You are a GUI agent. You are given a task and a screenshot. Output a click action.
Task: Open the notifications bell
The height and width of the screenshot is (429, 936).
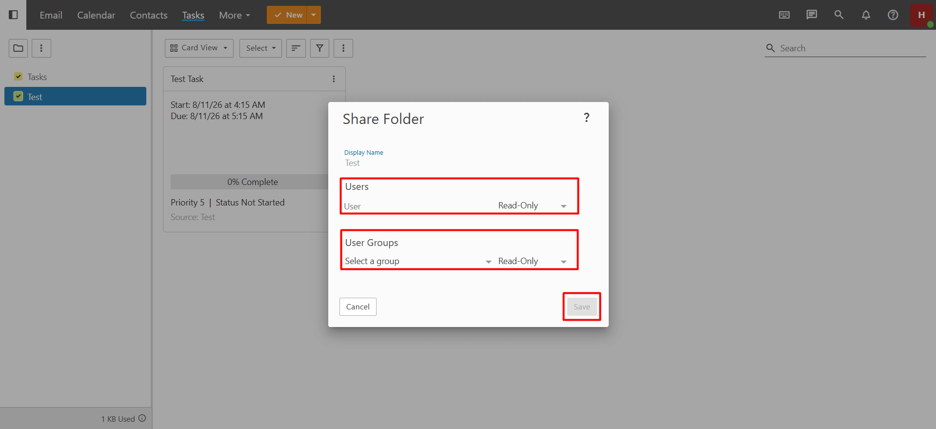866,15
